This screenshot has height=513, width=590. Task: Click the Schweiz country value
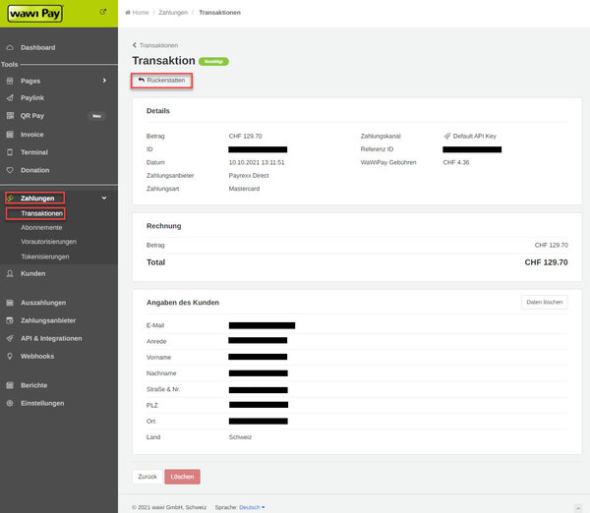(240, 437)
